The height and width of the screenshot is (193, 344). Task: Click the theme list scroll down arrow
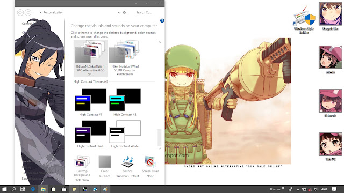click(160, 149)
